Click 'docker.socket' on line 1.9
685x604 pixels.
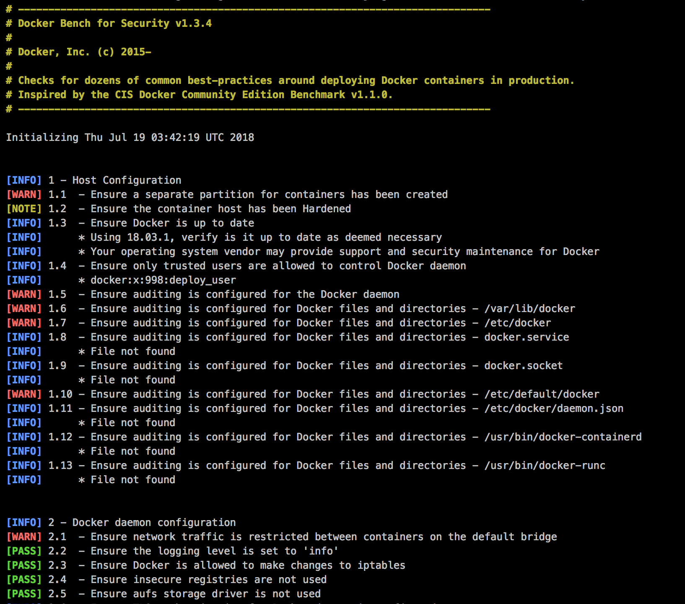(x=524, y=366)
